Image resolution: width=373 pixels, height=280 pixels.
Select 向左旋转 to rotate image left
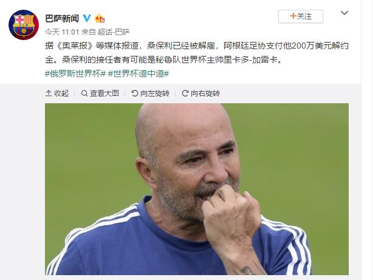pos(150,94)
